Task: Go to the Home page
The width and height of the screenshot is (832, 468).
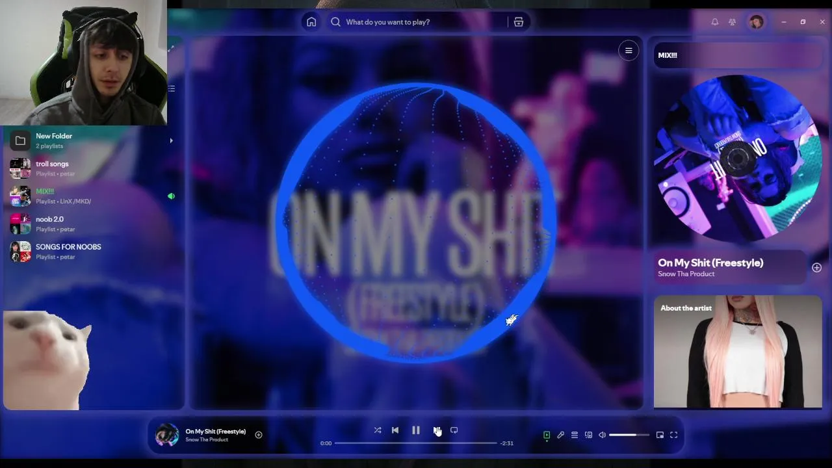Action: tap(311, 22)
